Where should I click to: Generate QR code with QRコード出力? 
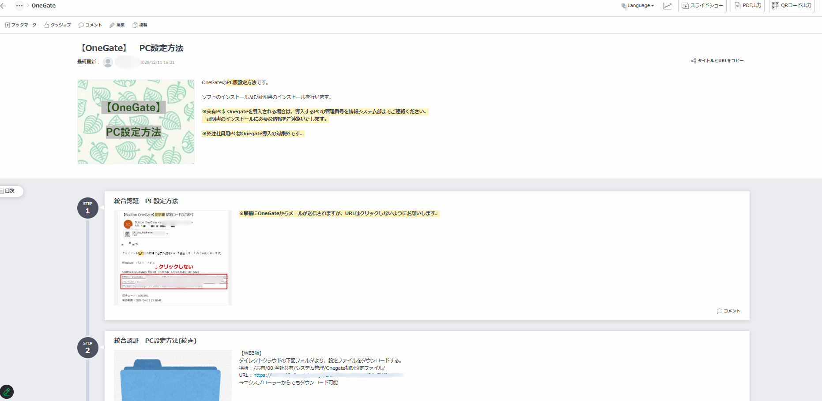pos(792,6)
